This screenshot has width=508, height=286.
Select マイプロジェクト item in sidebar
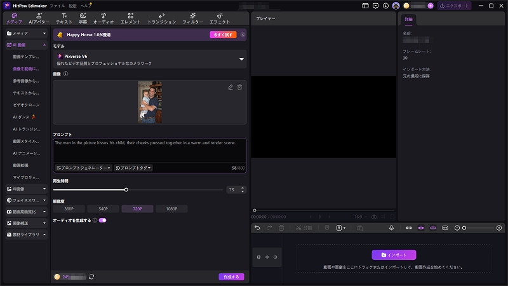click(x=26, y=177)
